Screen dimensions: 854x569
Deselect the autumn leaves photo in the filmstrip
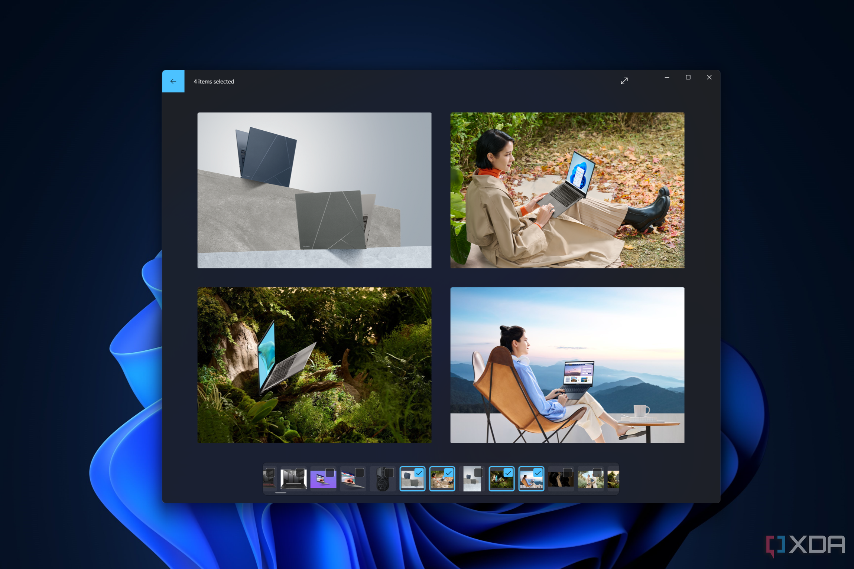point(448,472)
